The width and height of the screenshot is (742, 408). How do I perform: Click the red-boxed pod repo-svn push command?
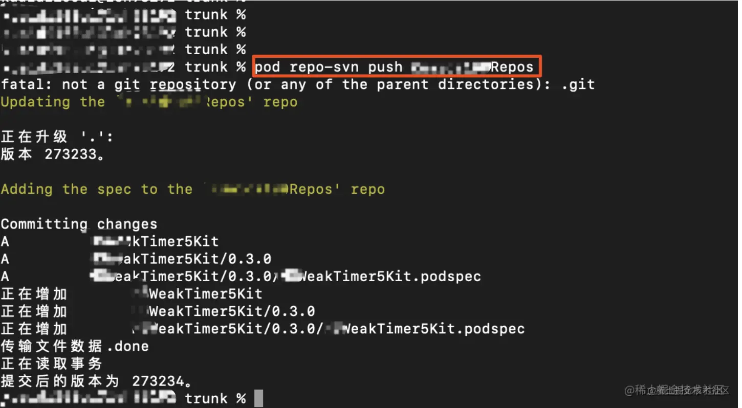(394, 67)
